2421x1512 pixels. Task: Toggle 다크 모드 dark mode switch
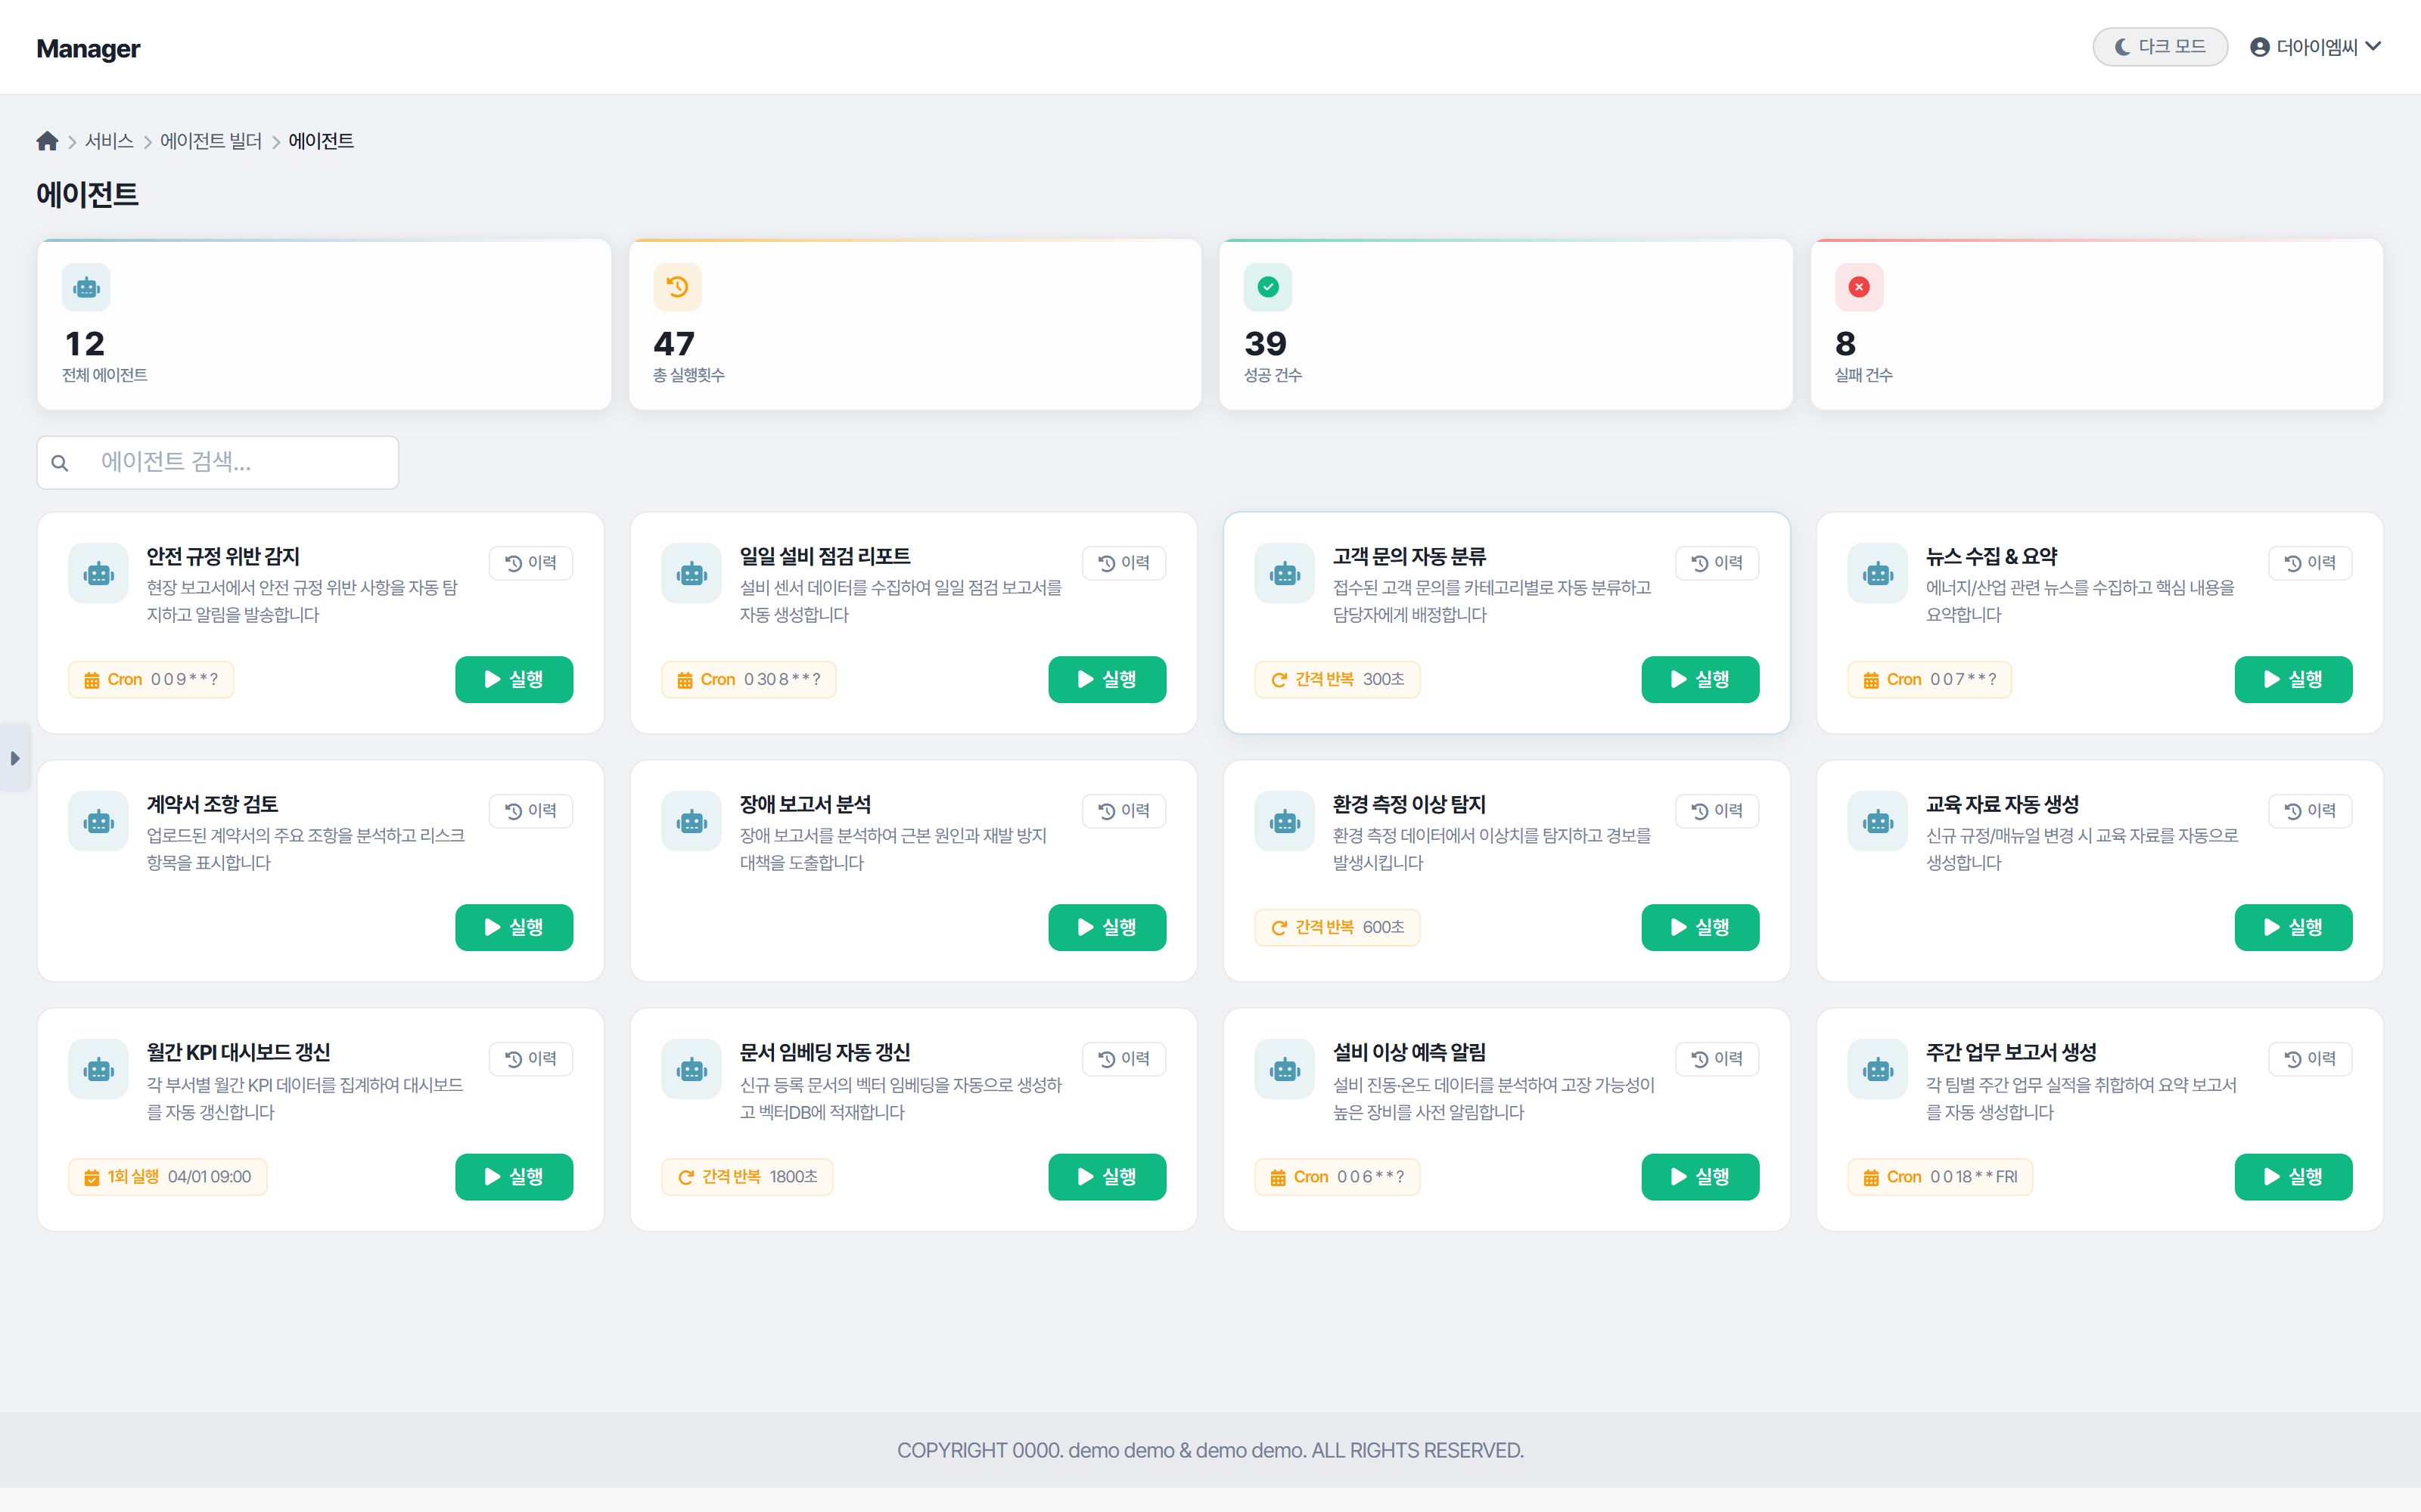coord(2159,47)
